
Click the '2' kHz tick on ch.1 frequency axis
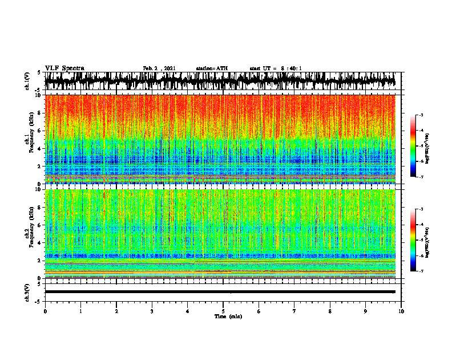(x=40, y=166)
